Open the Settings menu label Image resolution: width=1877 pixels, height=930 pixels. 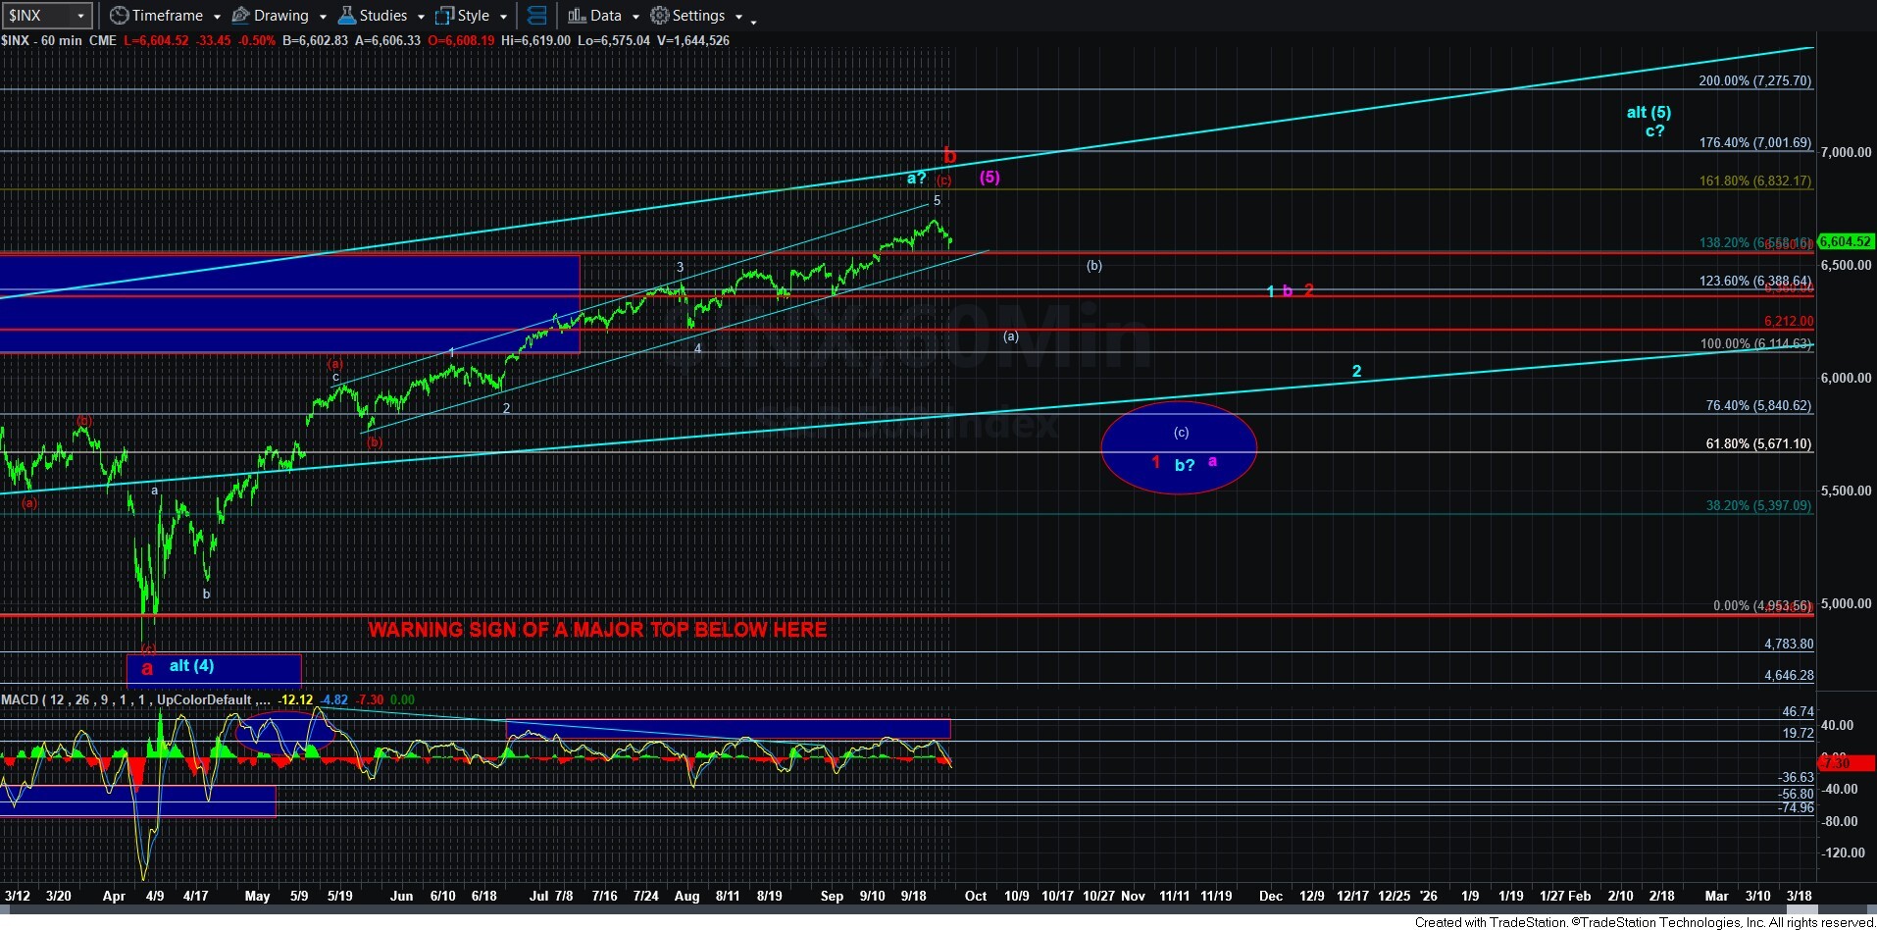tap(698, 16)
